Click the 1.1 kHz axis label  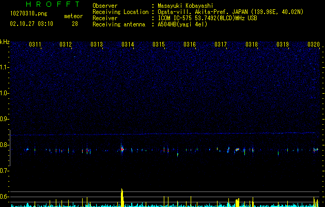[x=4, y=67]
